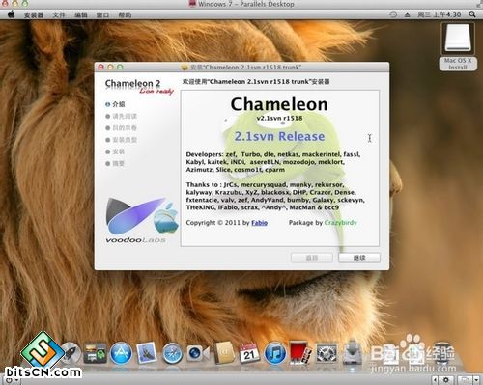
Task: Open Mail stamp icon in the Dock
Action: tap(147, 353)
